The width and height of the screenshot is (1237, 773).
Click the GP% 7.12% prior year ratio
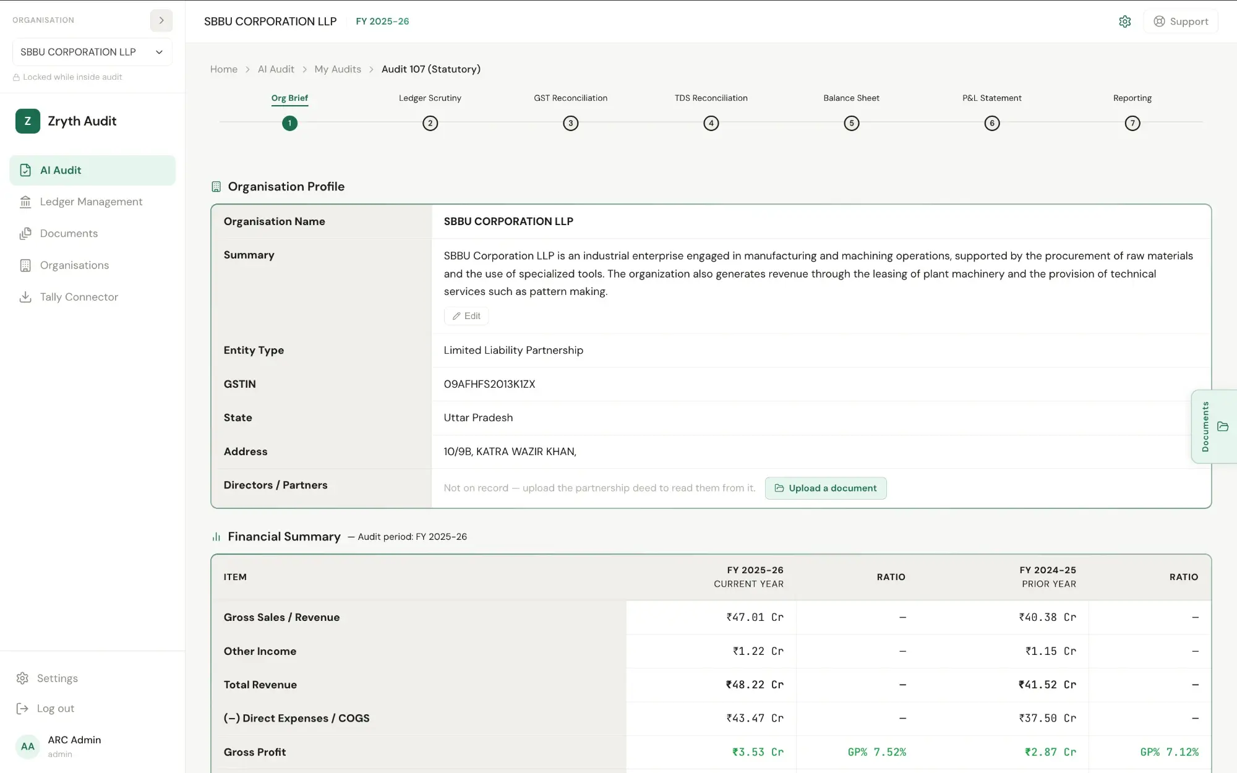tap(1169, 752)
